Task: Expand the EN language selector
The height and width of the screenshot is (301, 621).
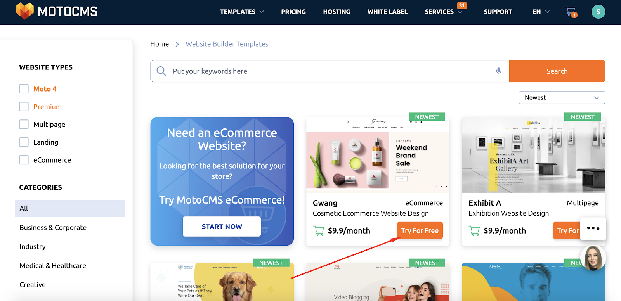Action: point(541,12)
